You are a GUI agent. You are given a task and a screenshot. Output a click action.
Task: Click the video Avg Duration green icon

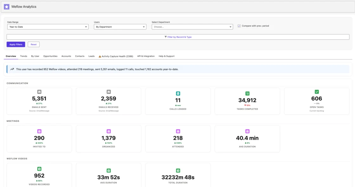109,171
